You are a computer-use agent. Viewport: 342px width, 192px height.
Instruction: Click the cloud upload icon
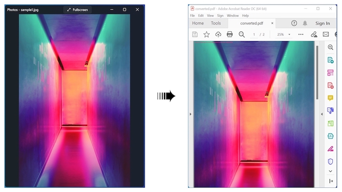pyautogui.click(x=218, y=34)
